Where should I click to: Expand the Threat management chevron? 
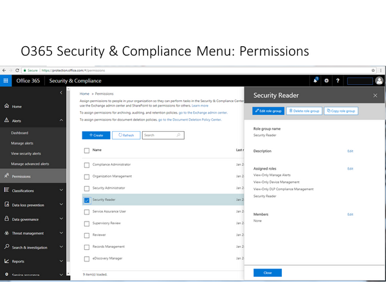point(61,232)
